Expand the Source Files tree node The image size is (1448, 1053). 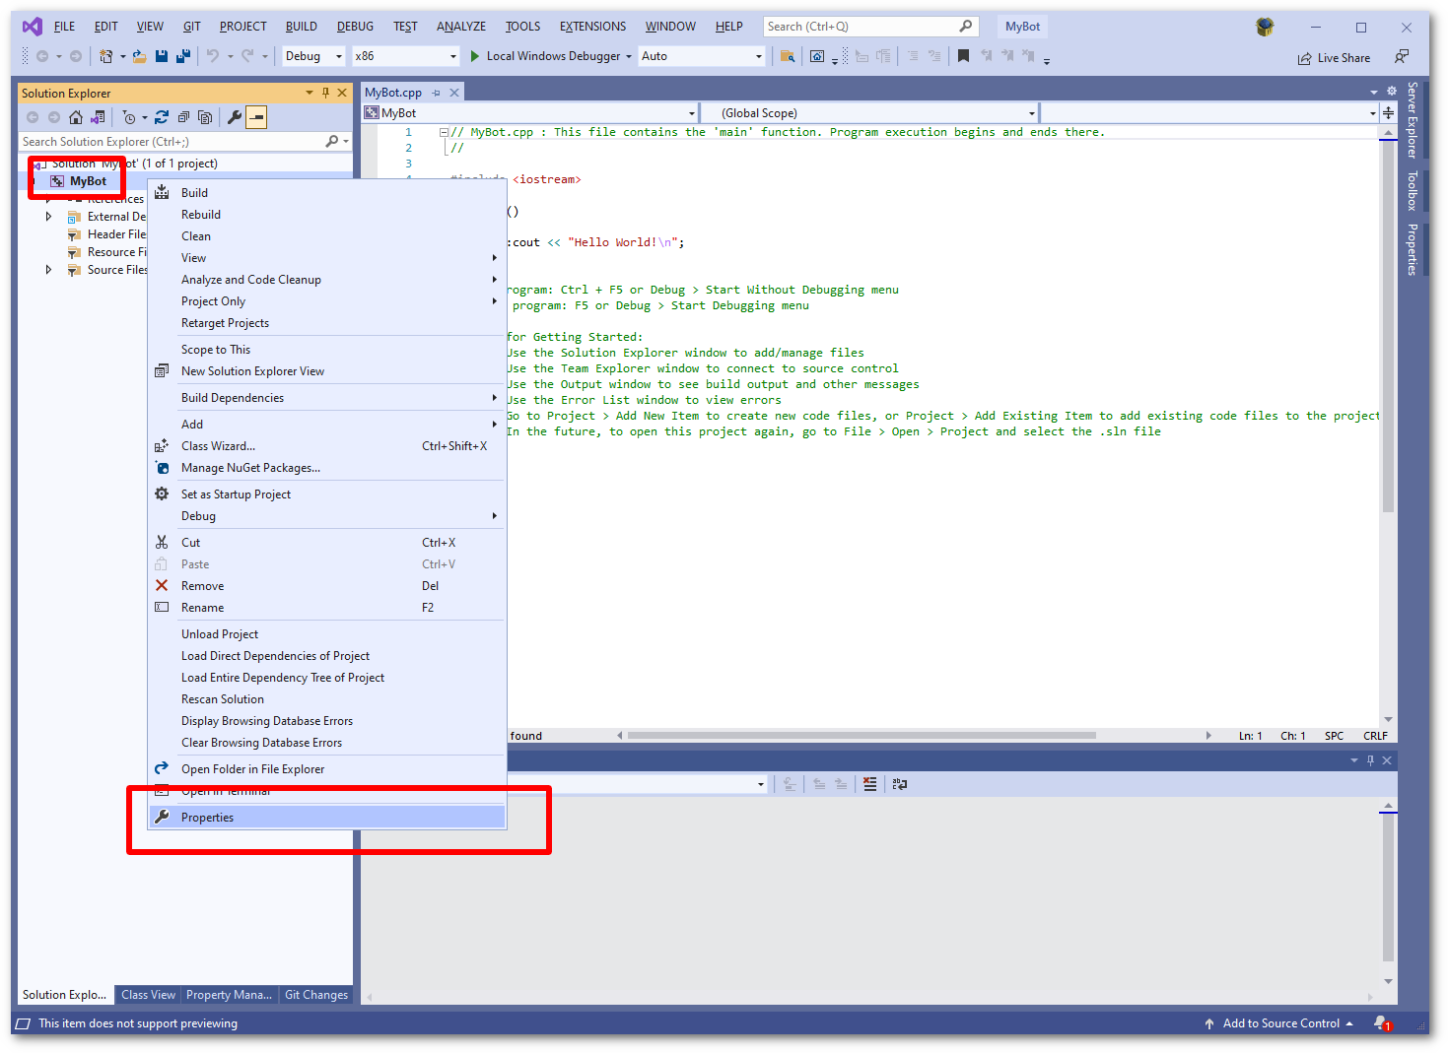tap(48, 269)
